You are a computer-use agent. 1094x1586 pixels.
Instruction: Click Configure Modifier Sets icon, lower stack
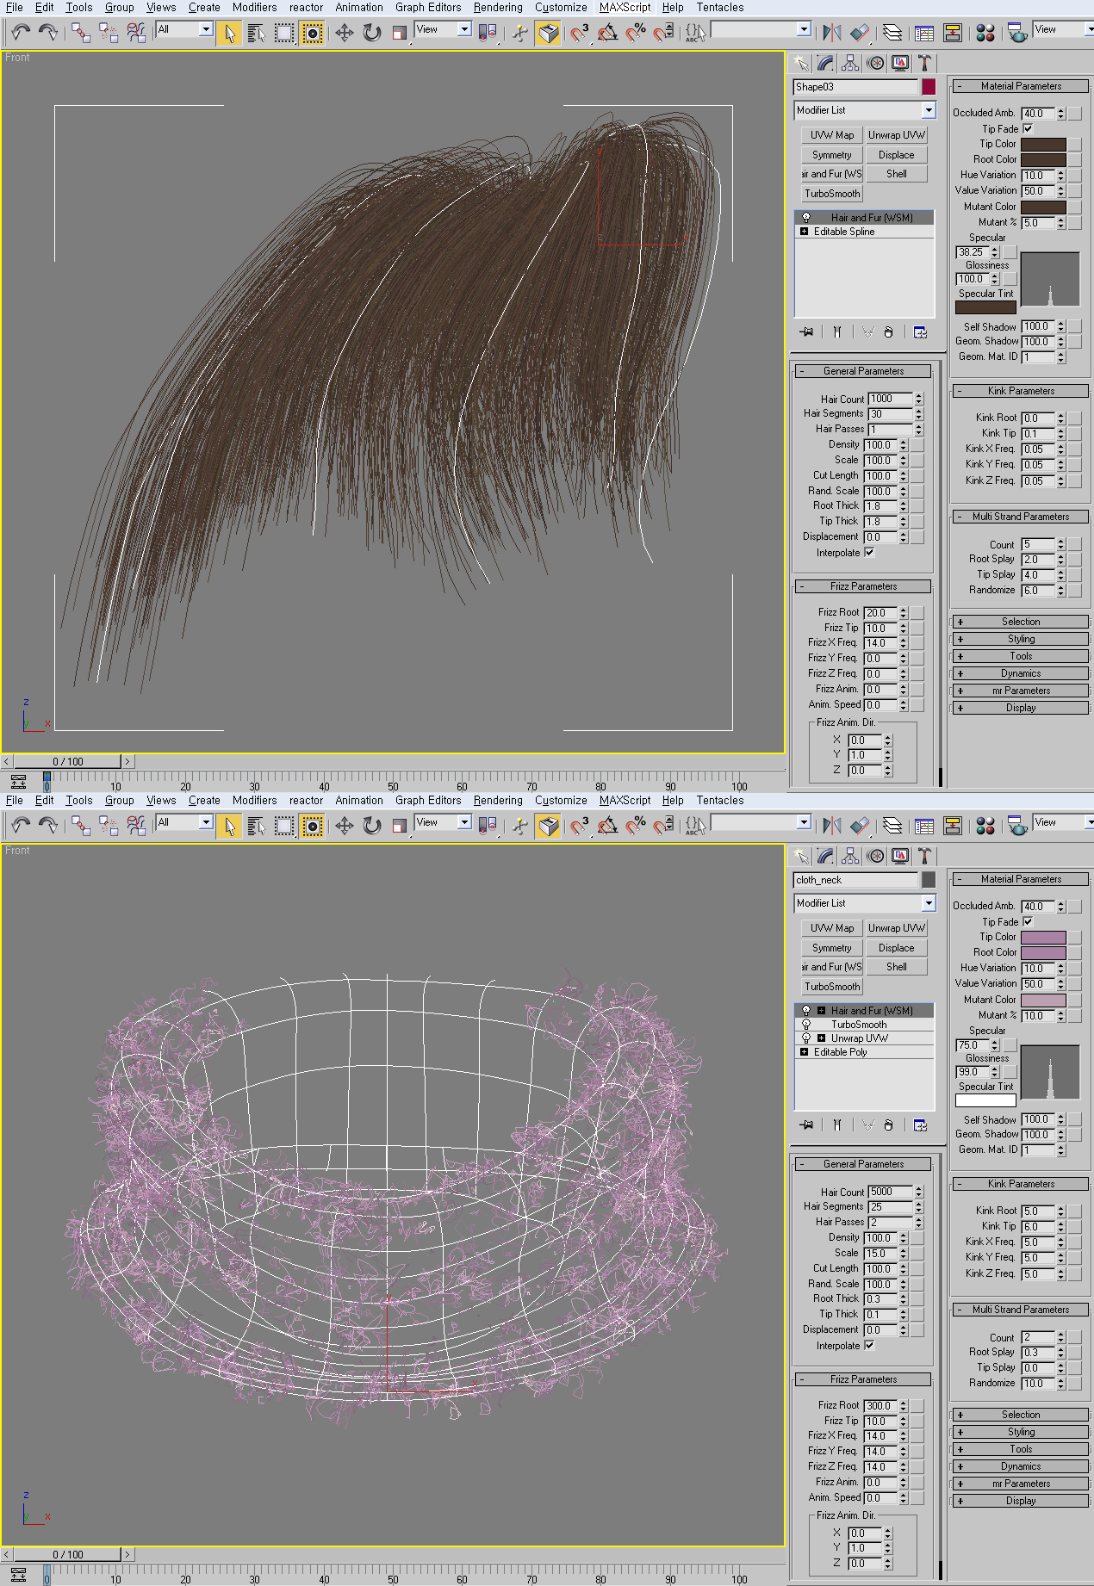tap(920, 1124)
